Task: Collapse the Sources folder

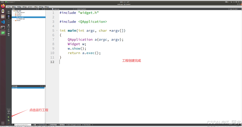Action: [14, 15]
